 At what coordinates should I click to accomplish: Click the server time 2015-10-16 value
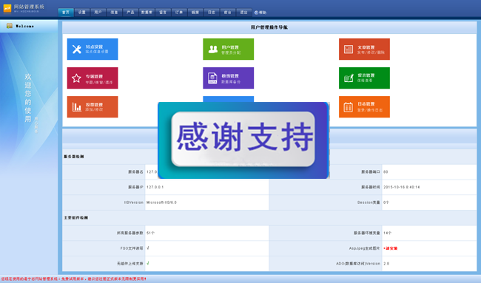pos(402,187)
